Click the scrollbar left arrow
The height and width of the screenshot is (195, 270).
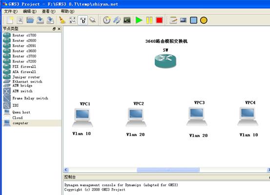66,170
